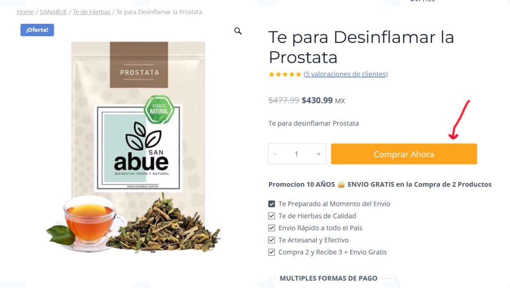Open the magnifier zoom icon on product image
The image size is (510, 288).
(238, 31)
